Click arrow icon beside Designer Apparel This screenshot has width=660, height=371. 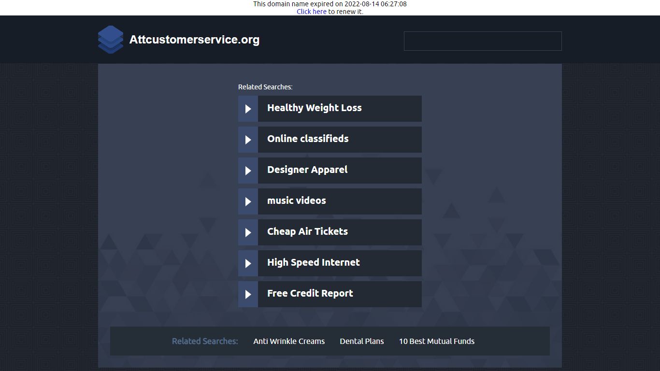click(x=248, y=171)
